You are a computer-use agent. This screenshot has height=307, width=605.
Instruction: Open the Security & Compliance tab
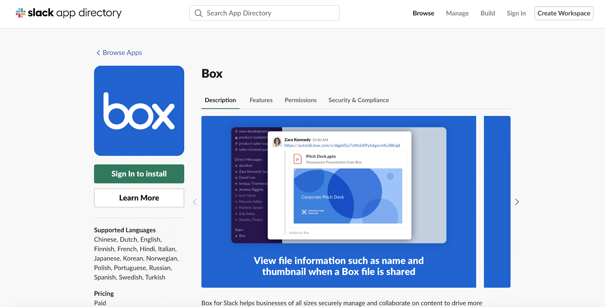(x=358, y=100)
